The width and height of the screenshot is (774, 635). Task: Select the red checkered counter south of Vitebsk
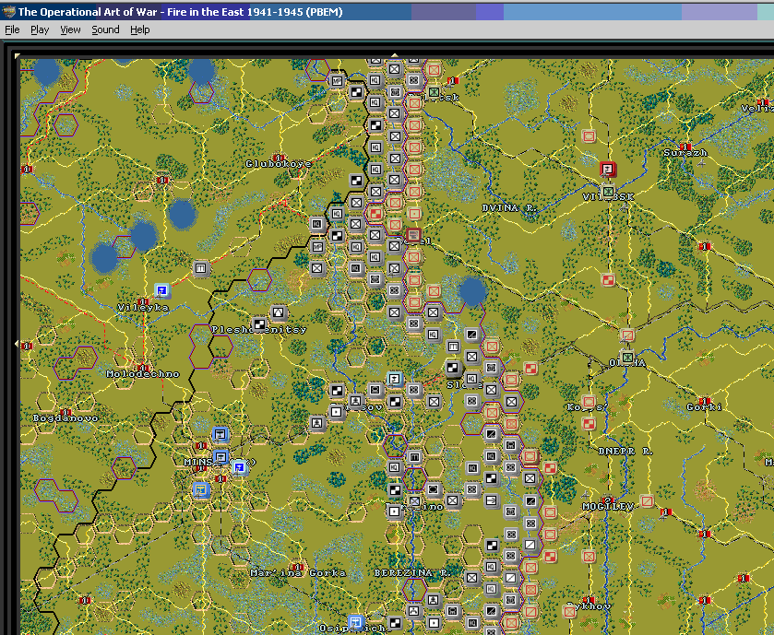point(608,280)
